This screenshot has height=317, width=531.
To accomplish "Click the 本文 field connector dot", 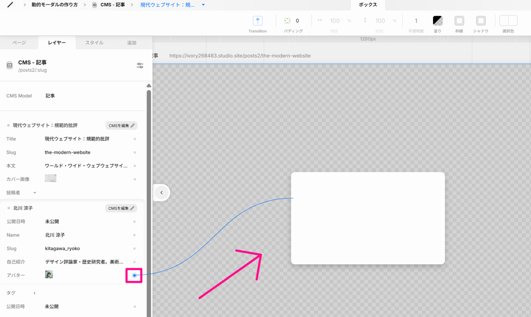I will pyautogui.click(x=135, y=166).
